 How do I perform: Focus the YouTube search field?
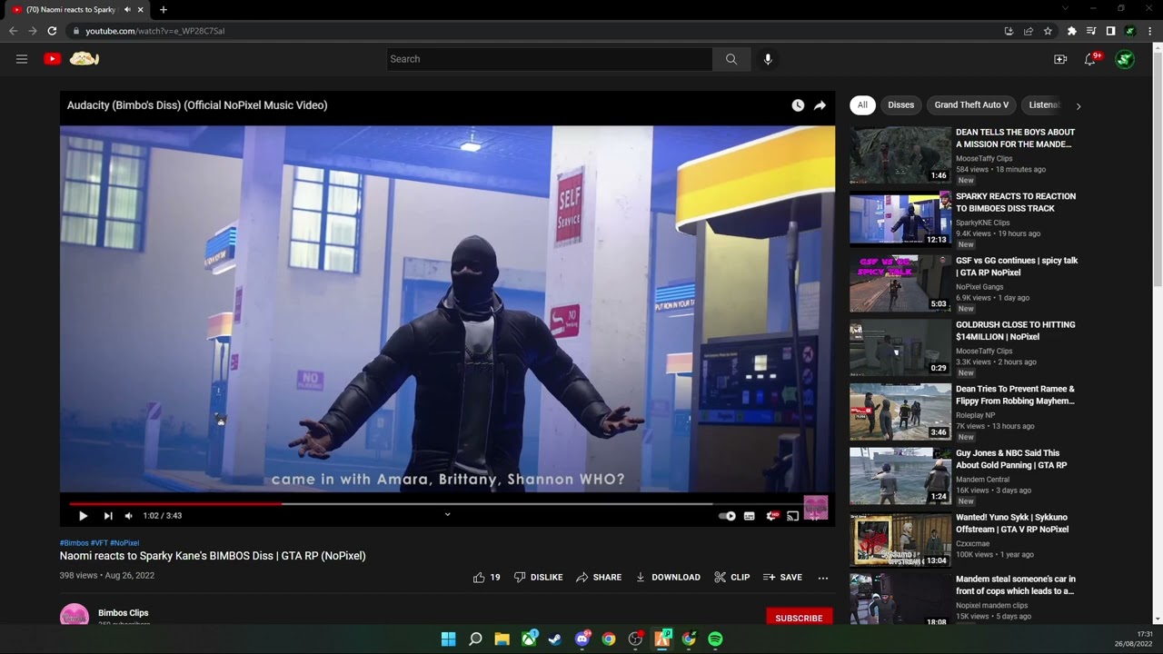(550, 59)
